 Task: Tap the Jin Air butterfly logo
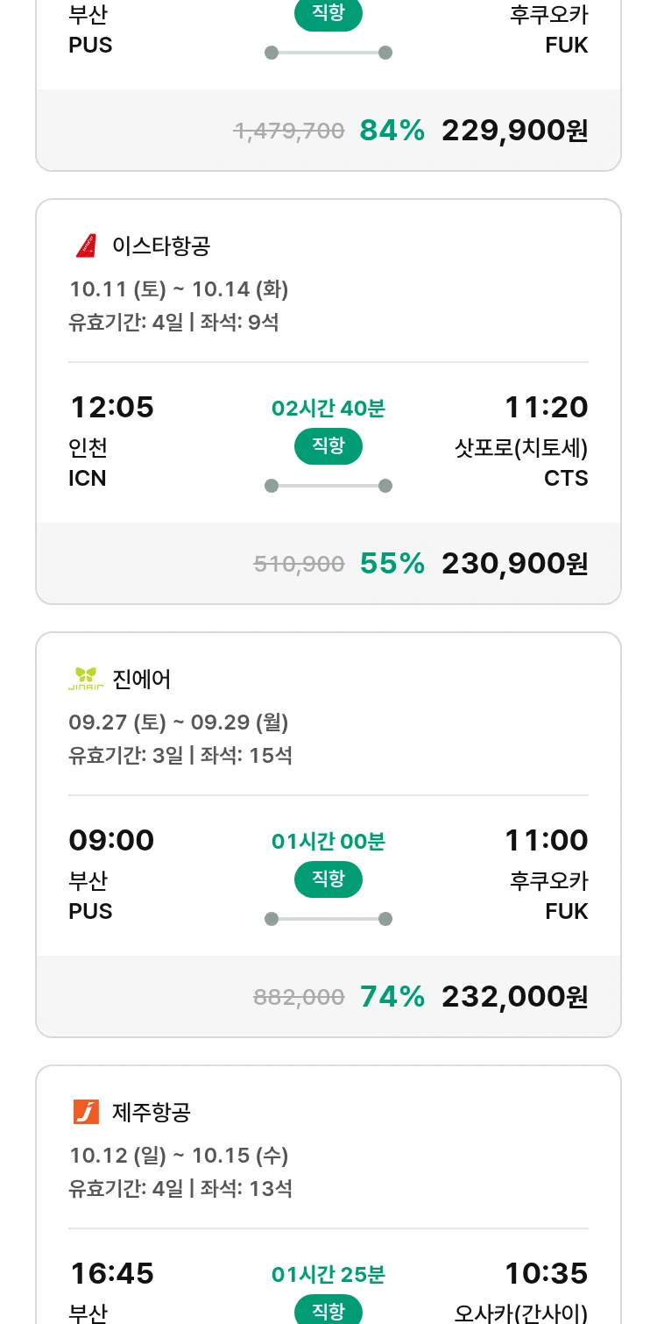pyautogui.click(x=86, y=679)
